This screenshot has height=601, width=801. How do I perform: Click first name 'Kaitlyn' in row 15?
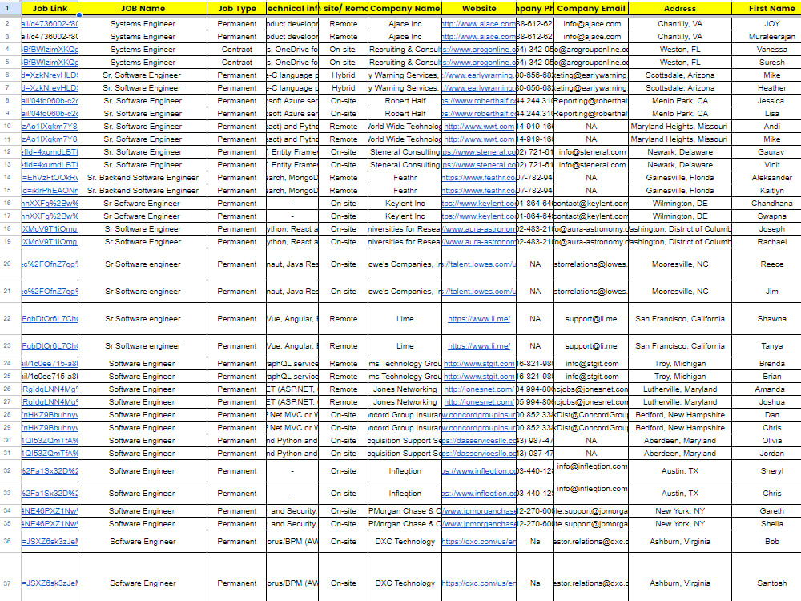click(x=771, y=191)
